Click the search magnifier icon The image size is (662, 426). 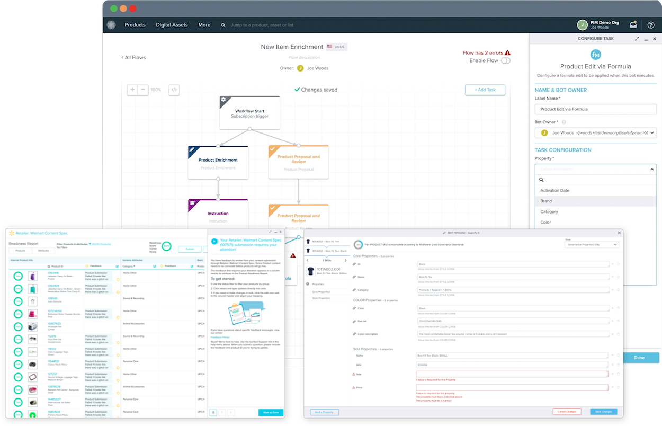point(223,25)
